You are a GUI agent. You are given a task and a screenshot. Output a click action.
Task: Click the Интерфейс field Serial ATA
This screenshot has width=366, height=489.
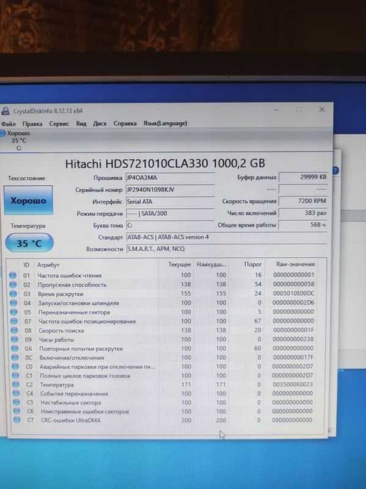tap(170, 202)
